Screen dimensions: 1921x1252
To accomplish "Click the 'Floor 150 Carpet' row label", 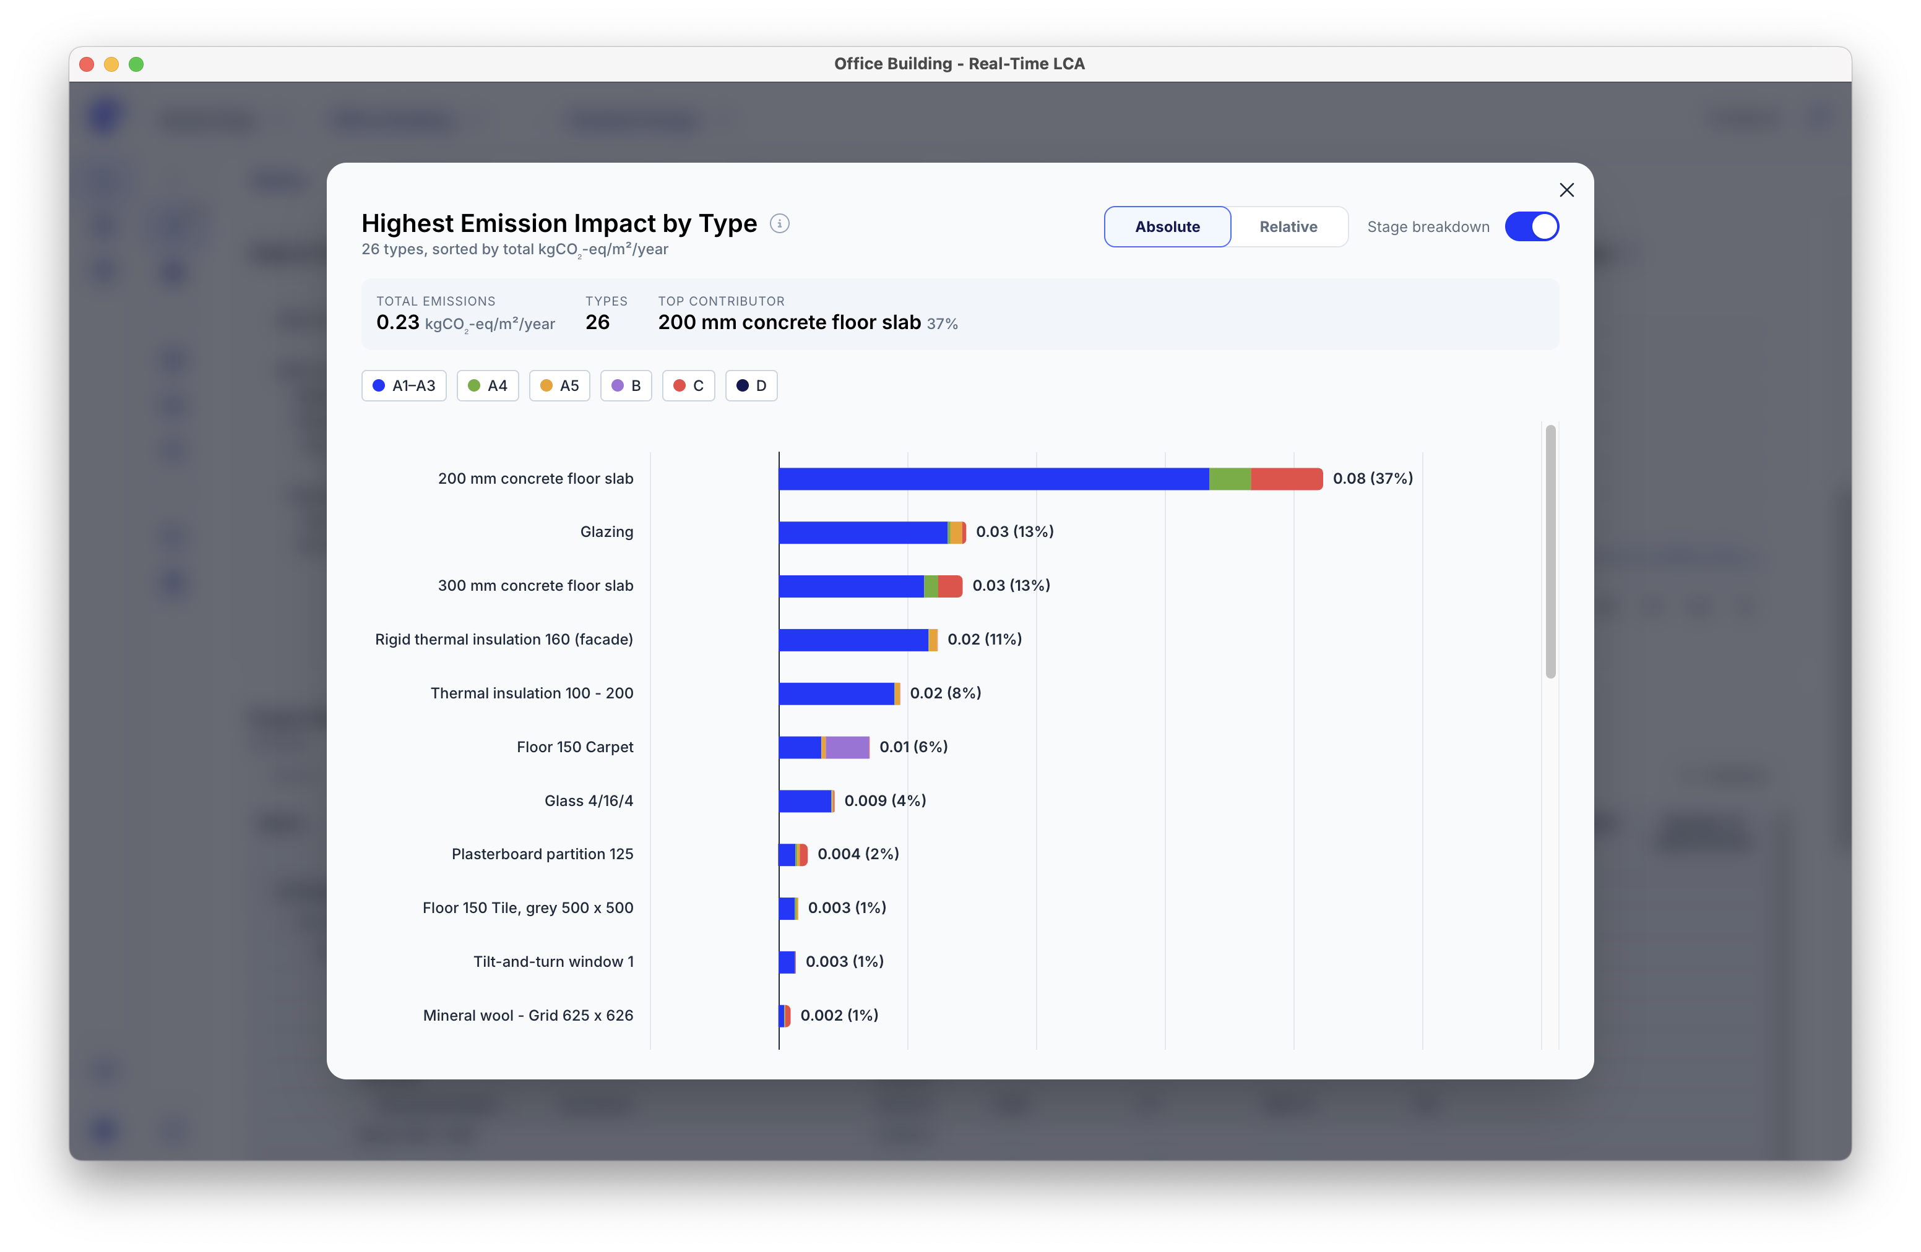I will [x=576, y=747].
